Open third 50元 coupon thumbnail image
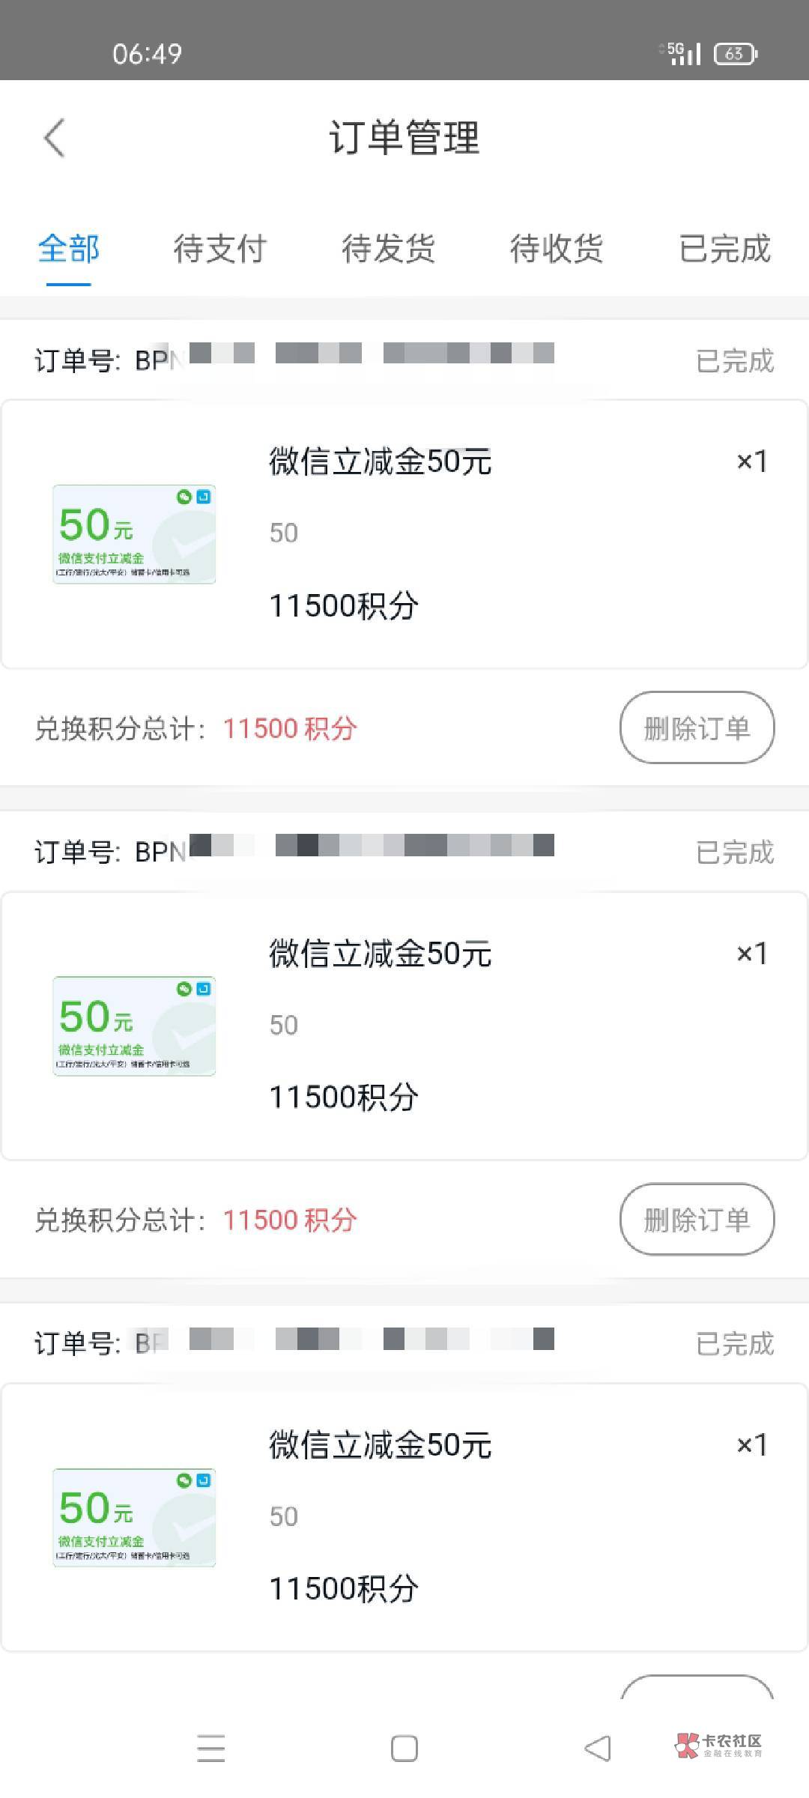809x1798 pixels. 134,1517
